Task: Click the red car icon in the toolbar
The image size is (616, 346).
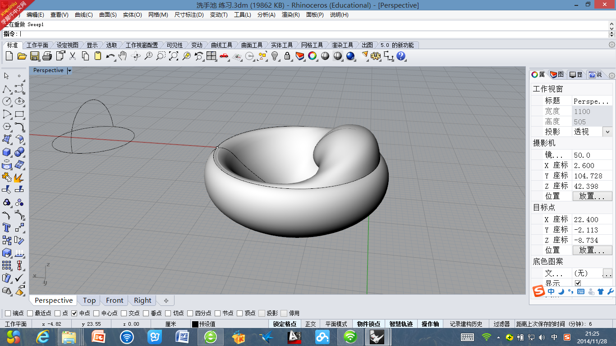Action: coord(224,56)
